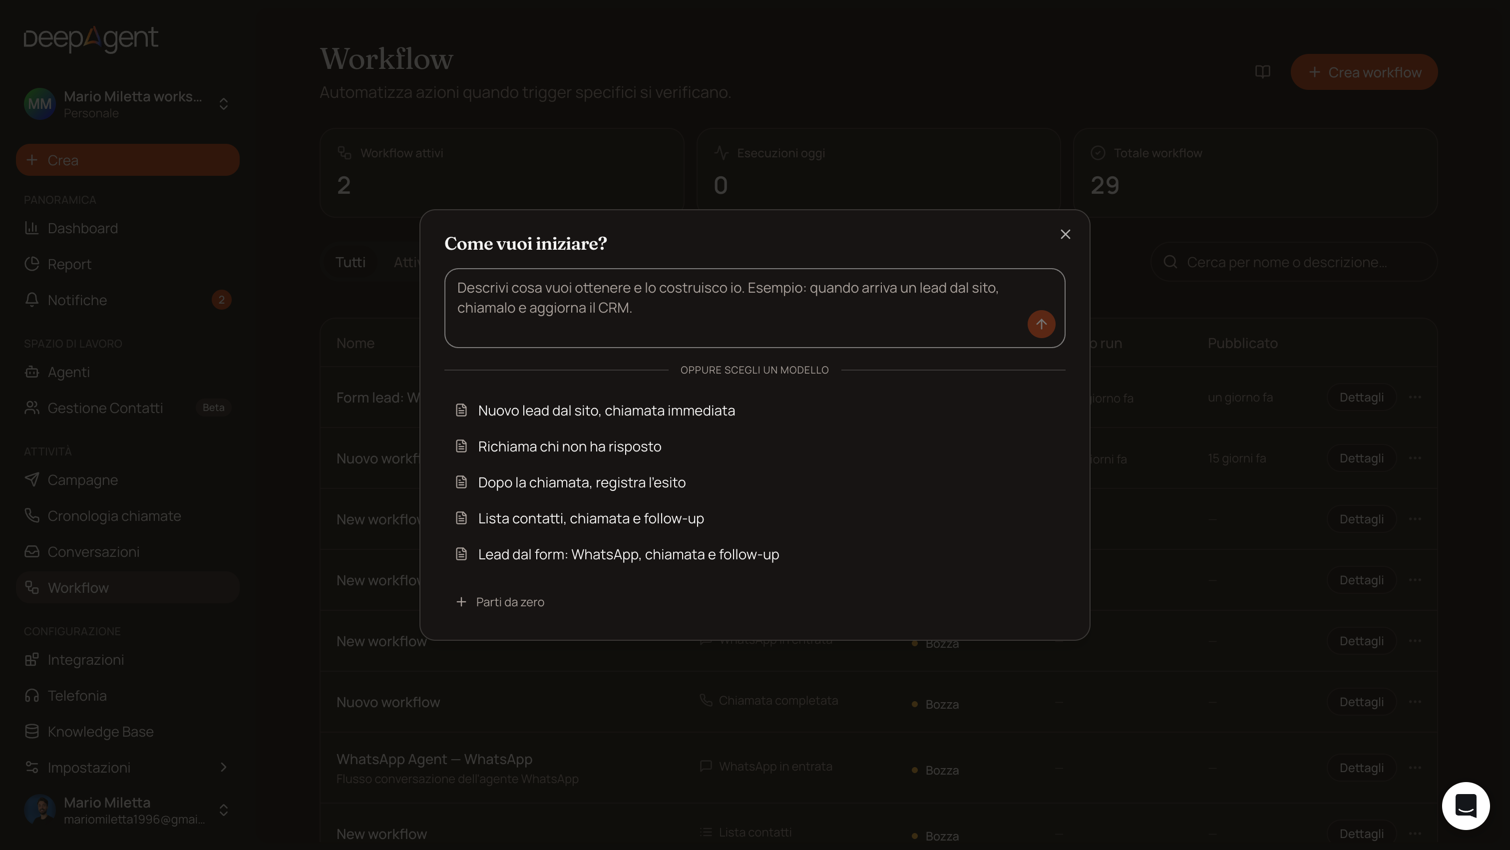Click the Telefonia headset icon
This screenshot has width=1510, height=850.
coord(31,695)
